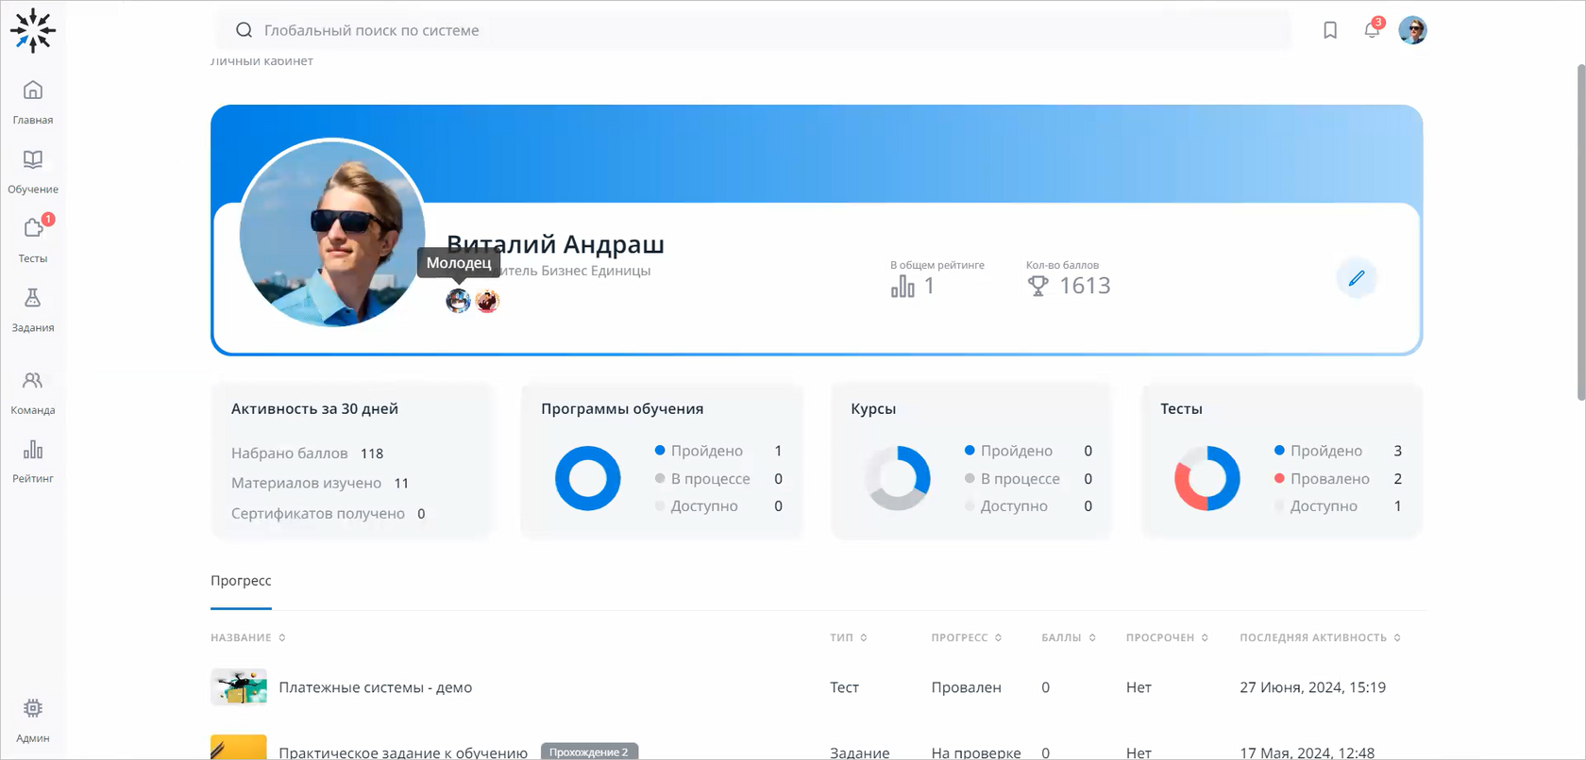Click Платежные системы row thumbnail
Image resolution: width=1586 pixels, height=760 pixels.
point(239,687)
